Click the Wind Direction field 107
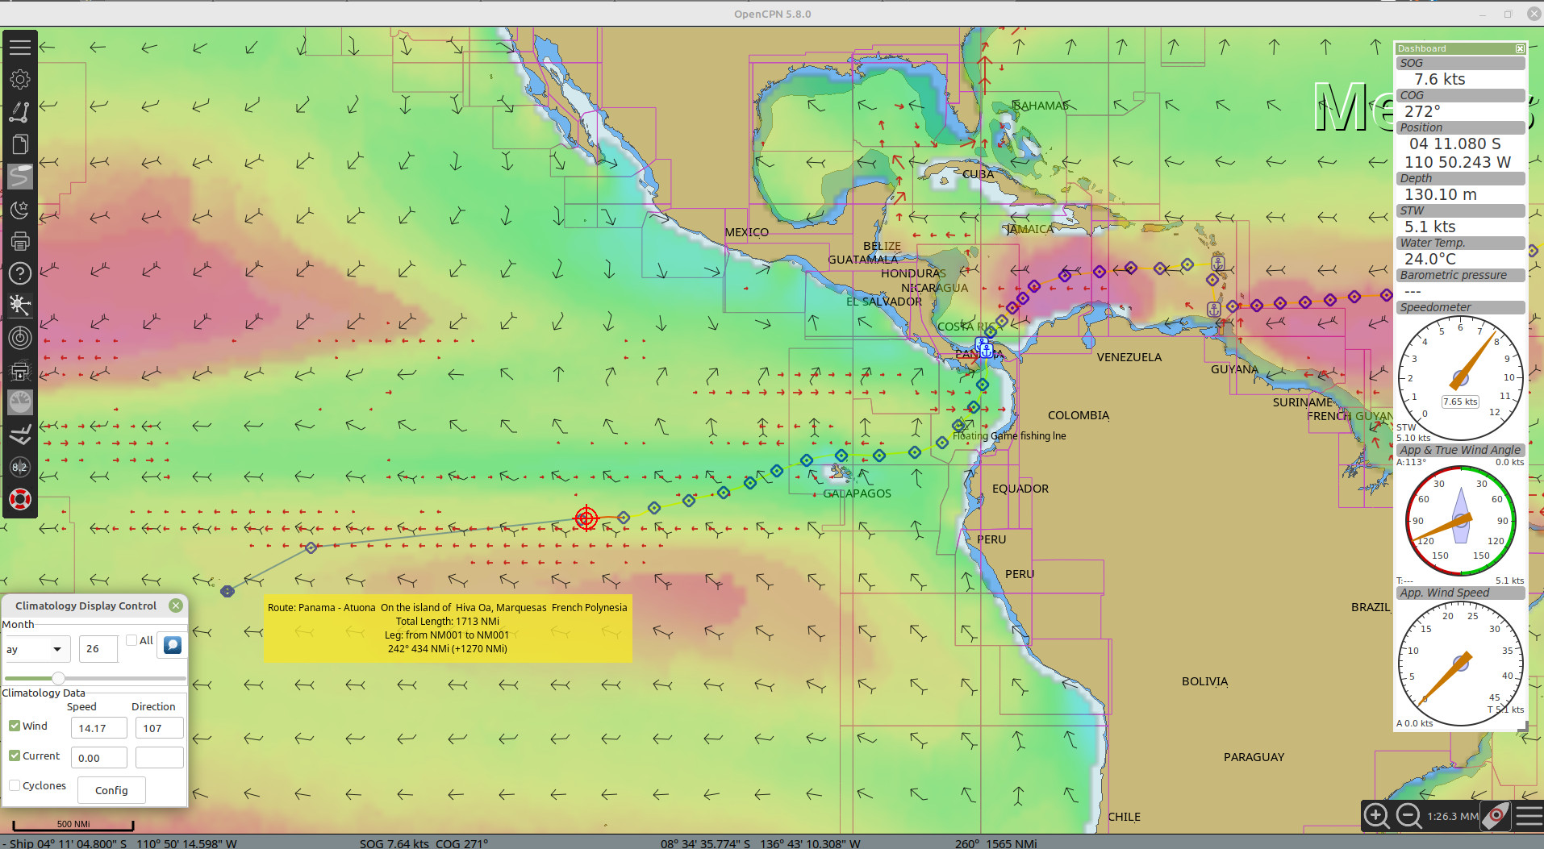Image resolution: width=1544 pixels, height=849 pixels. [159, 728]
